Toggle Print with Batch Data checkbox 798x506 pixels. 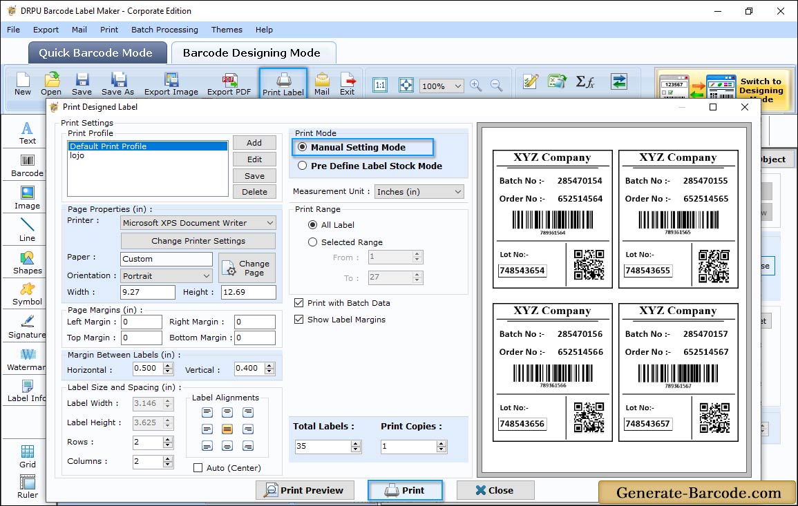[298, 302]
